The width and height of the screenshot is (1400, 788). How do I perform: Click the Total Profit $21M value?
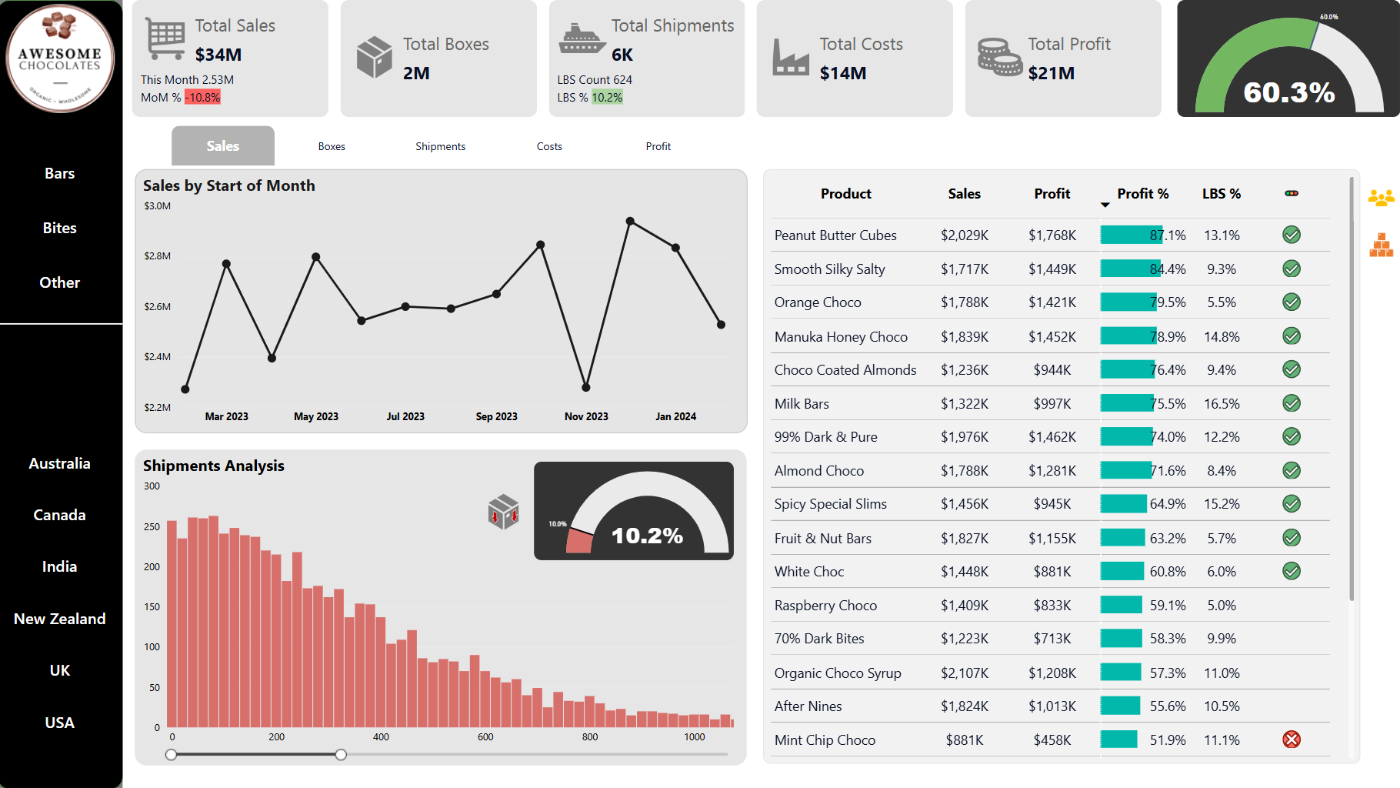click(1052, 73)
